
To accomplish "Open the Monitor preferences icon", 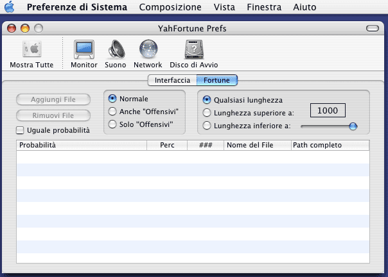I will [x=84, y=51].
